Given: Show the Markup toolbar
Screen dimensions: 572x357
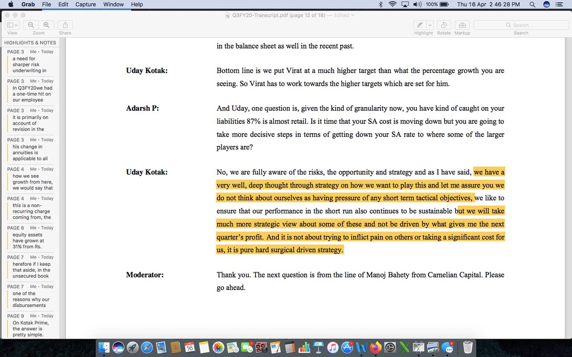Looking at the screenshot, I should pyautogui.click(x=462, y=25).
